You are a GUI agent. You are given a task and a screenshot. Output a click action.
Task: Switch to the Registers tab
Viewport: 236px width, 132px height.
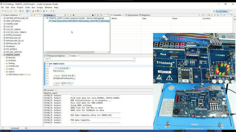(146, 15)
